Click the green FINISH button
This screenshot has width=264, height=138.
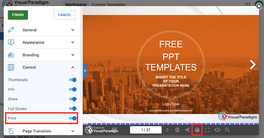(x=18, y=15)
